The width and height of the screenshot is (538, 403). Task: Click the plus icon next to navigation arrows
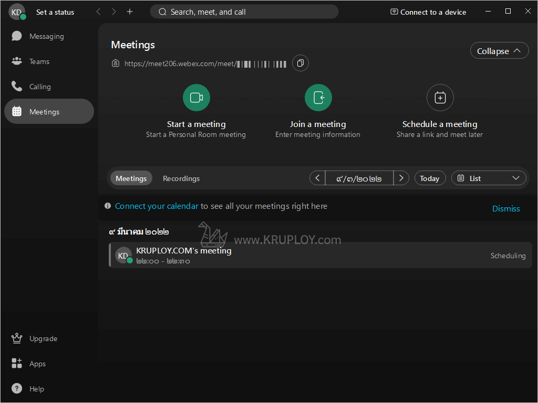130,12
